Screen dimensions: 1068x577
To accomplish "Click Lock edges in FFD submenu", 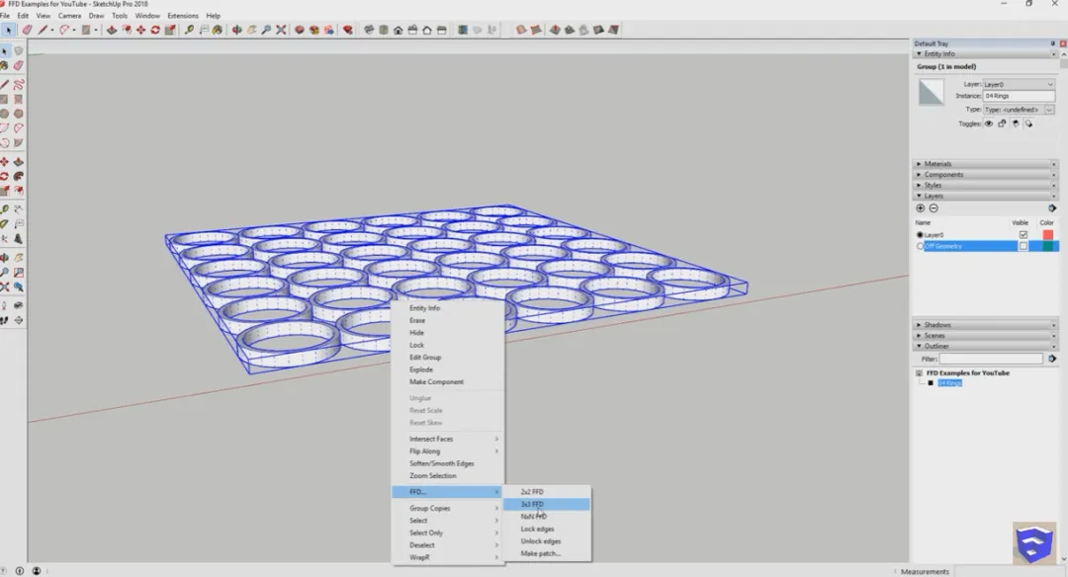I will tap(546, 529).
